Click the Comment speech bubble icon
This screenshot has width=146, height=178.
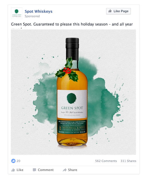(x=34, y=170)
